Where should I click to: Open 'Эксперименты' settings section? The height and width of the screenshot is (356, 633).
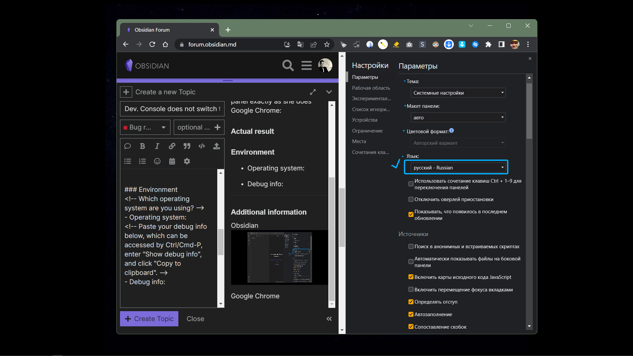coord(371,99)
